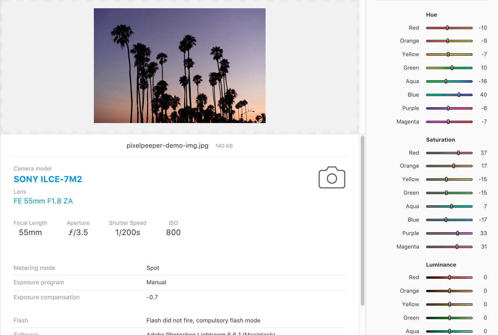Click the Saturation Red slider handle

pos(458,153)
